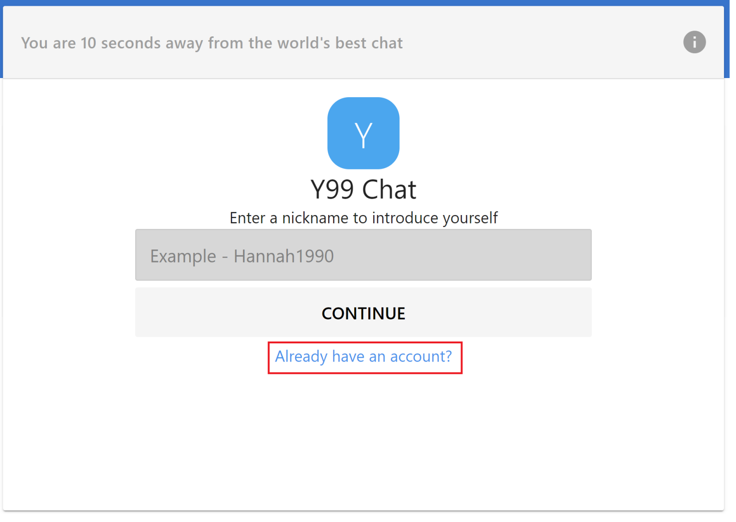Click the gray top header bar
This screenshot has width=736, height=522.
[335, 42]
